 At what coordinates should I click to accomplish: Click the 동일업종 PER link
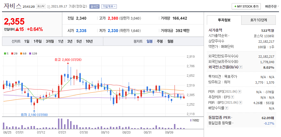[x=219, y=118]
